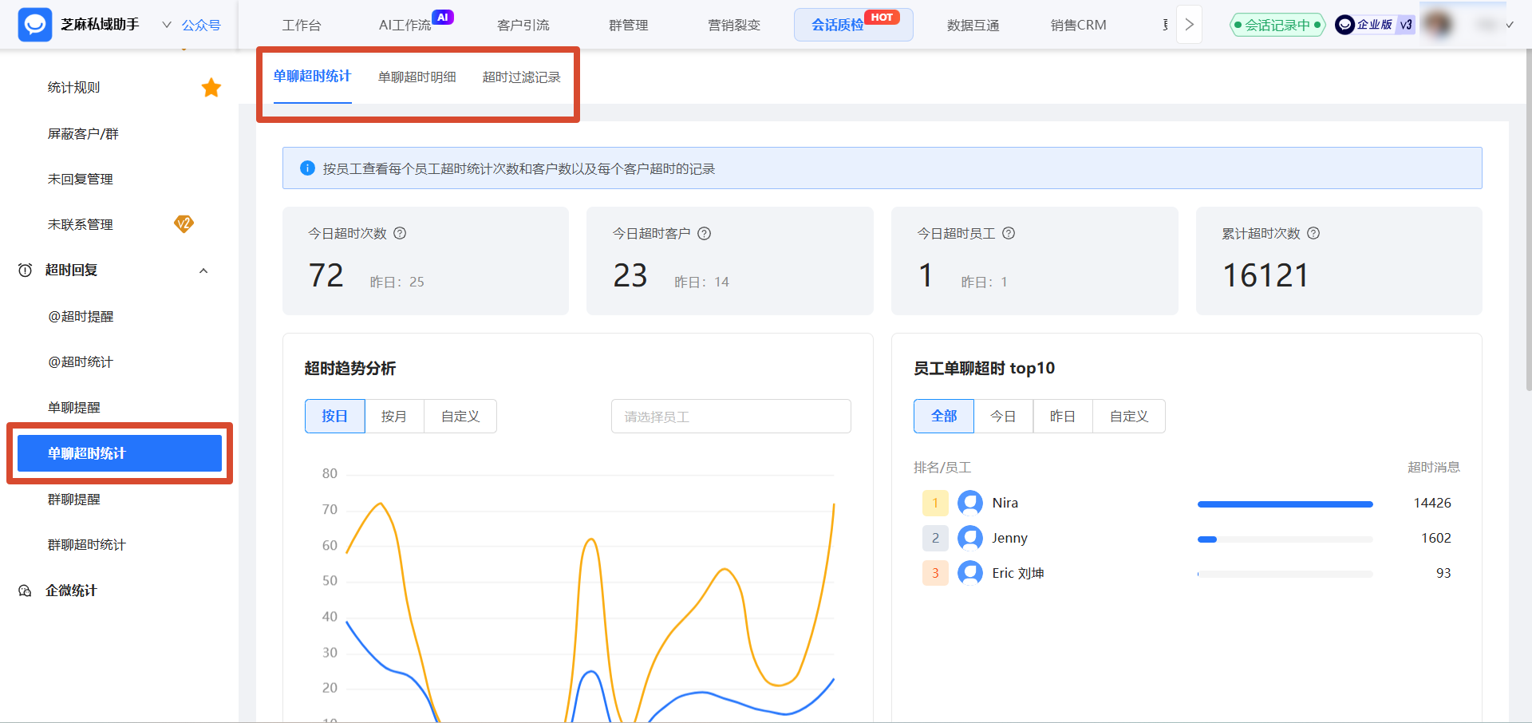The height and width of the screenshot is (723, 1532).
Task: Expand the 企微统计 menu group
Action: point(71,591)
